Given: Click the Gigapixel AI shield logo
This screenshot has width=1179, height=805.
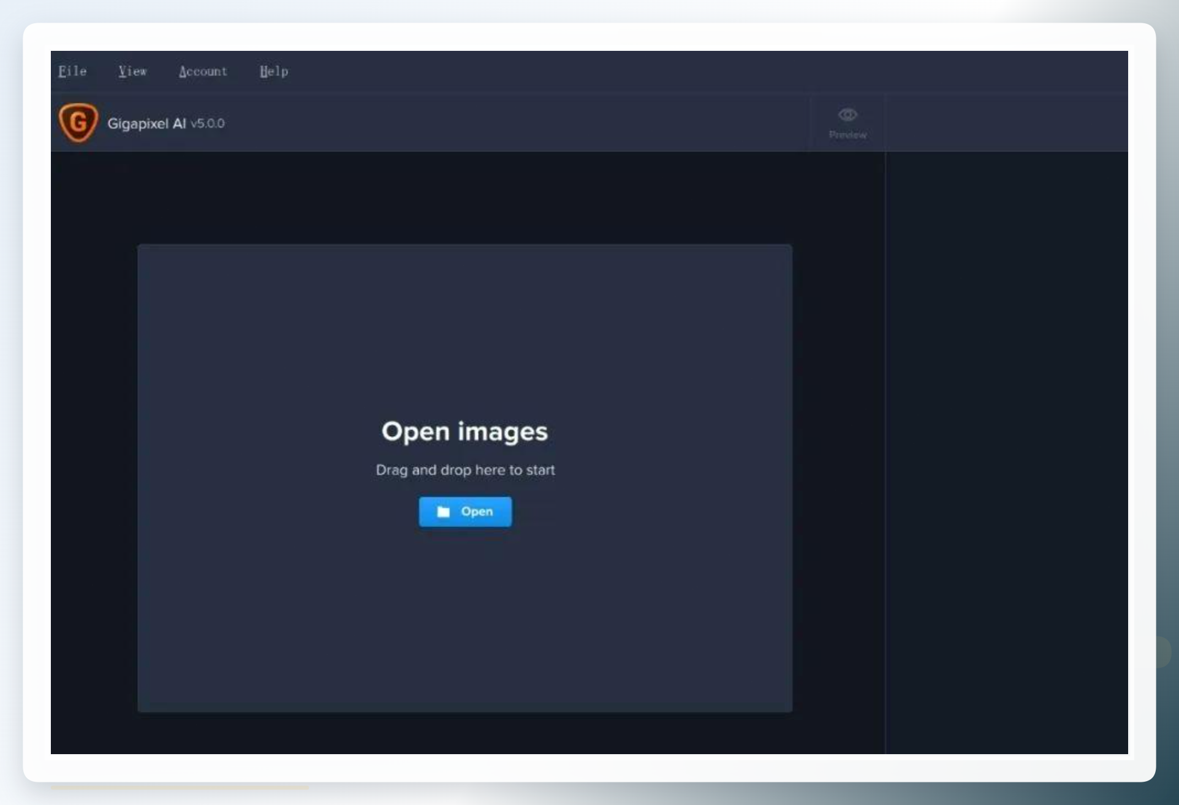Looking at the screenshot, I should coord(78,123).
